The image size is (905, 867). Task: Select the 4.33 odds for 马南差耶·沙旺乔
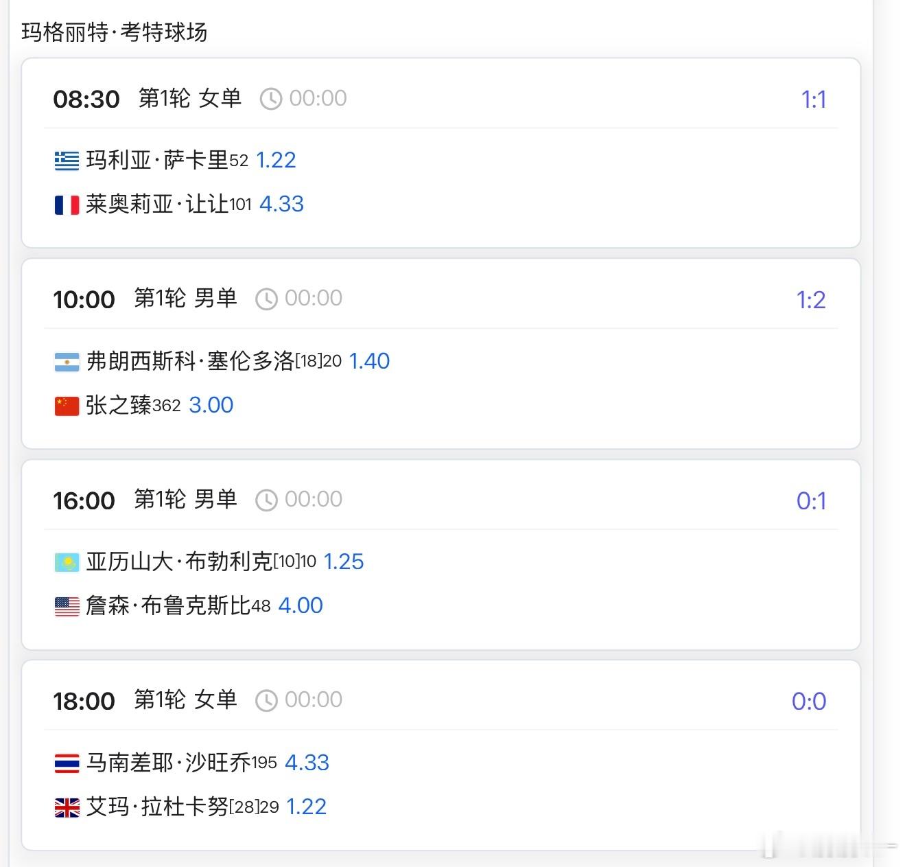pos(307,763)
